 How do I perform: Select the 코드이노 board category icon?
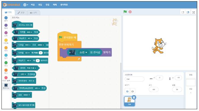6,85
